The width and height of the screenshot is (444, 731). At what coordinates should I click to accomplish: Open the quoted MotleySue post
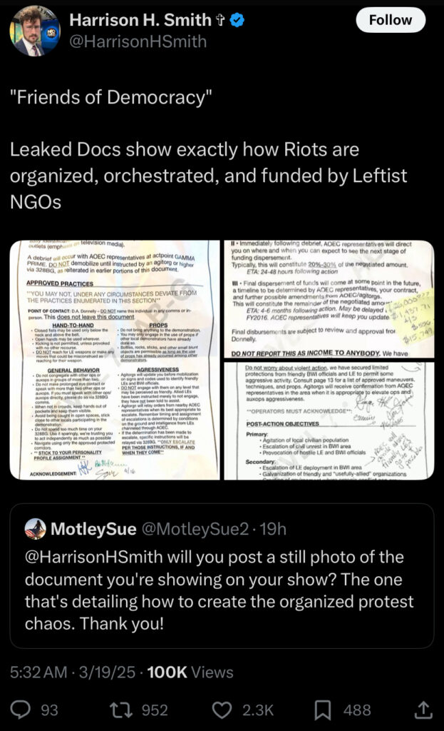(x=222, y=576)
